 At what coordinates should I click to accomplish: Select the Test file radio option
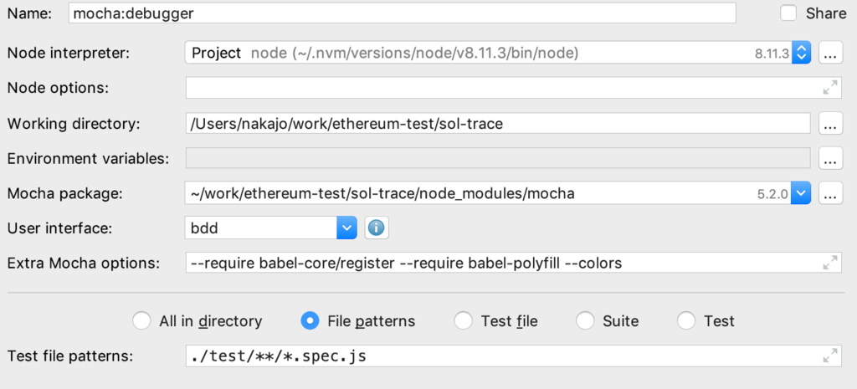coord(464,320)
